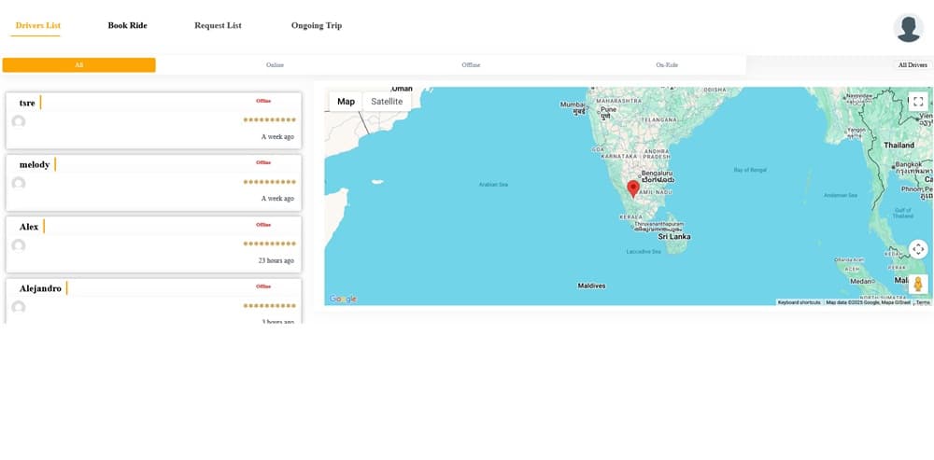This screenshot has height=460, width=934.
Task: Open the Ongoing Trip tab
Action: [x=317, y=25]
